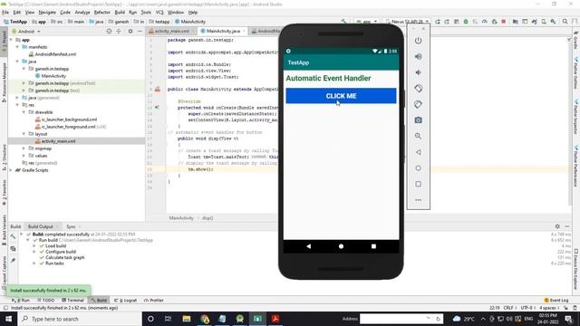Tap the CLICK ME button in the emulator
This screenshot has height=326, width=580.
click(341, 96)
